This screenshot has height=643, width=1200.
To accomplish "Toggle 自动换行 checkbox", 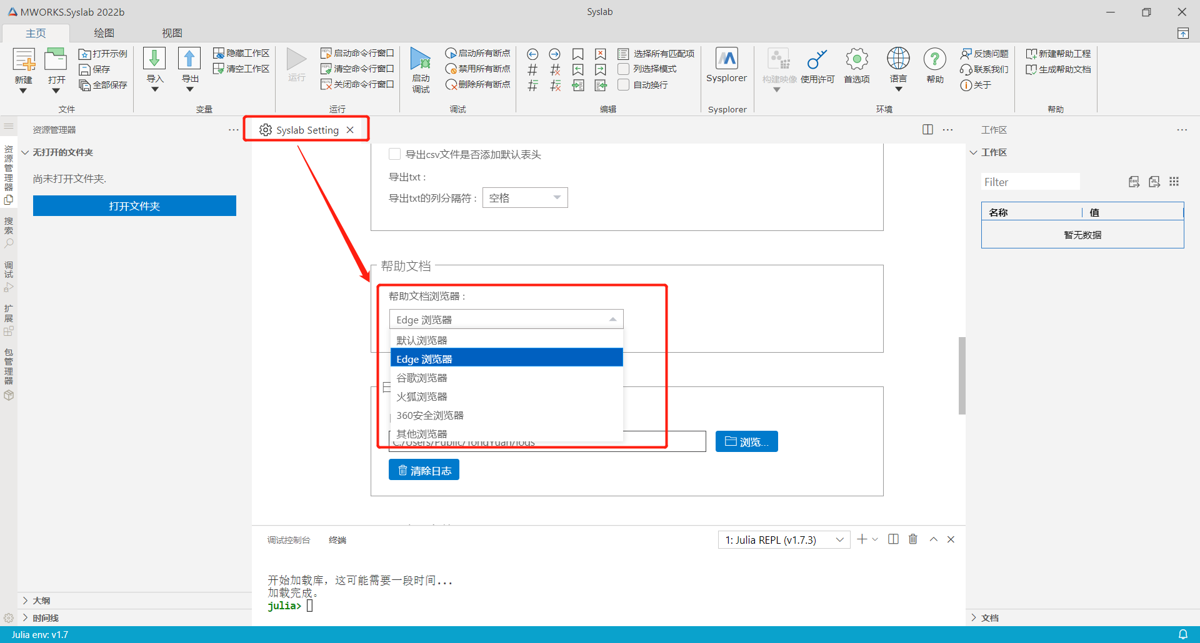I will (623, 85).
